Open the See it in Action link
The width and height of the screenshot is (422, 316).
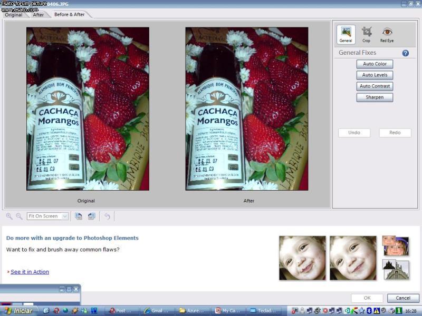30,272
